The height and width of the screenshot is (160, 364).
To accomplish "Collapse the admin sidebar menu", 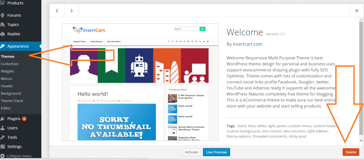I will (16, 156).
